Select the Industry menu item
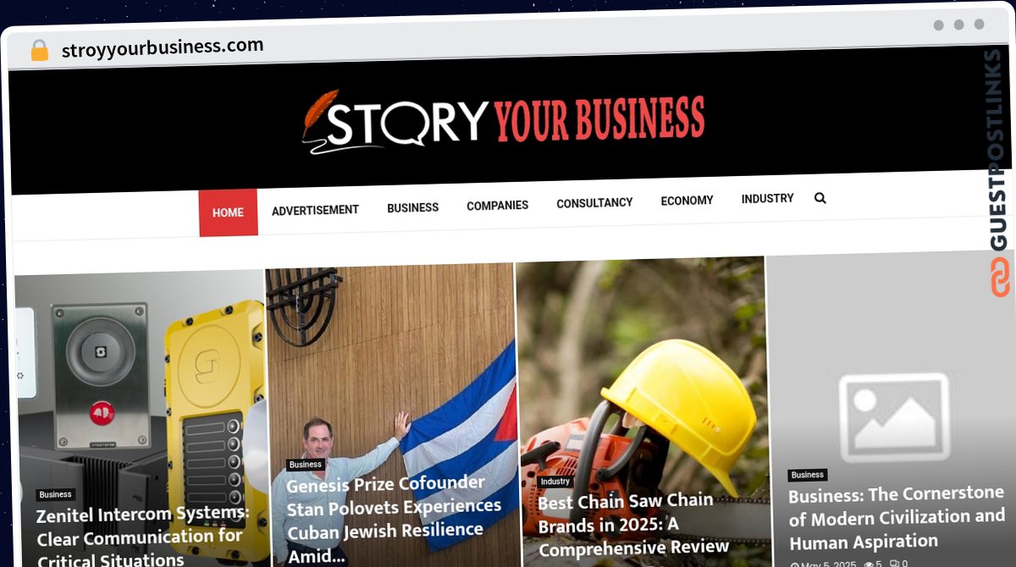 click(767, 198)
